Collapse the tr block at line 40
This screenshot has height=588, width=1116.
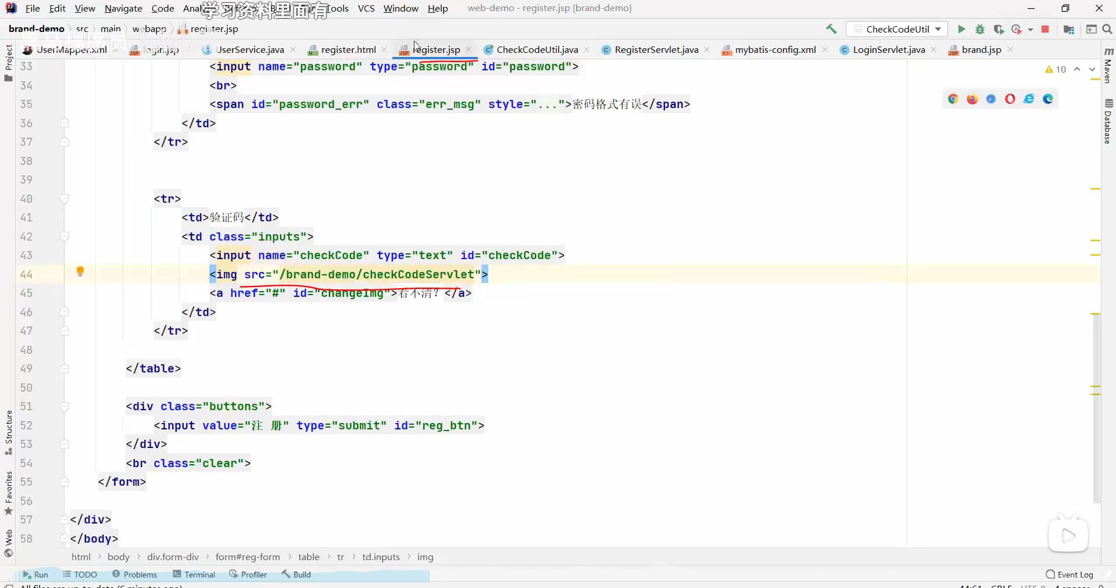65,199
